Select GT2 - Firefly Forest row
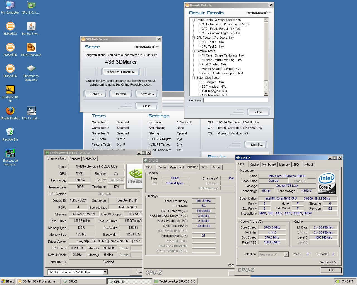The image size is (357, 285). (221, 29)
